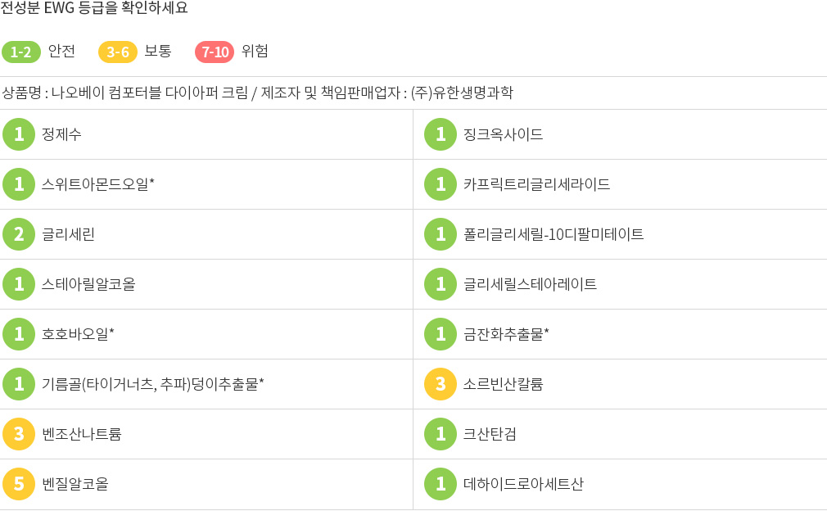
Task: Click the grade 1 icon beside 데하이드로아세트산
Action: [441, 484]
